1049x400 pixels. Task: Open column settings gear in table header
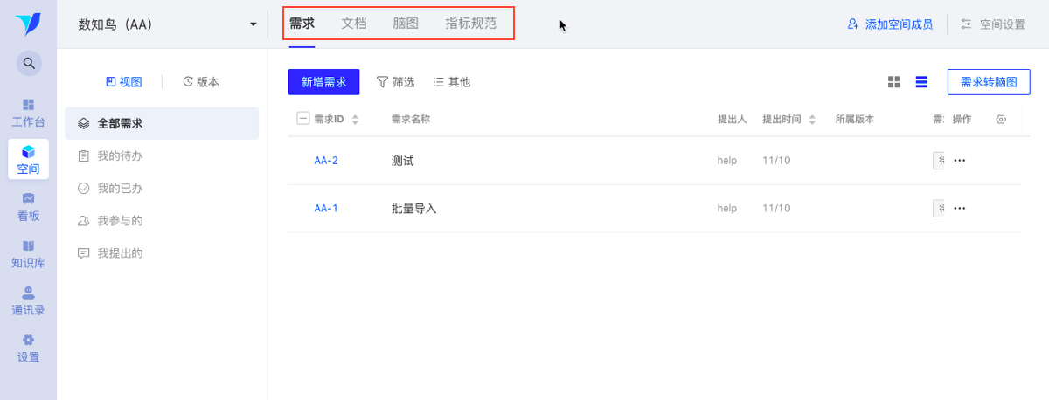click(1002, 119)
